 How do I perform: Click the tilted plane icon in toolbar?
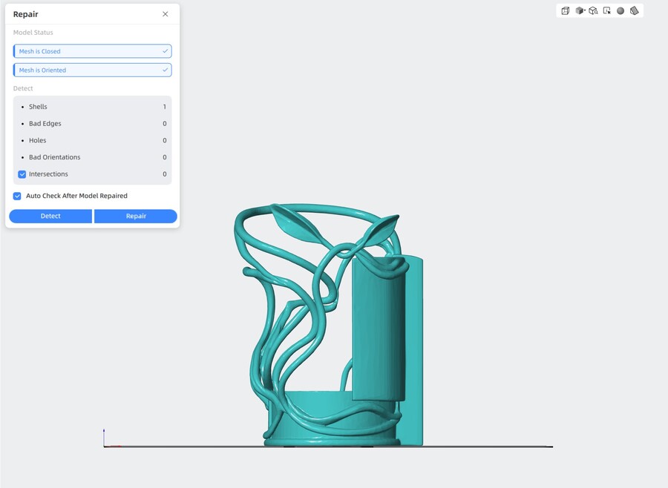[x=635, y=10]
